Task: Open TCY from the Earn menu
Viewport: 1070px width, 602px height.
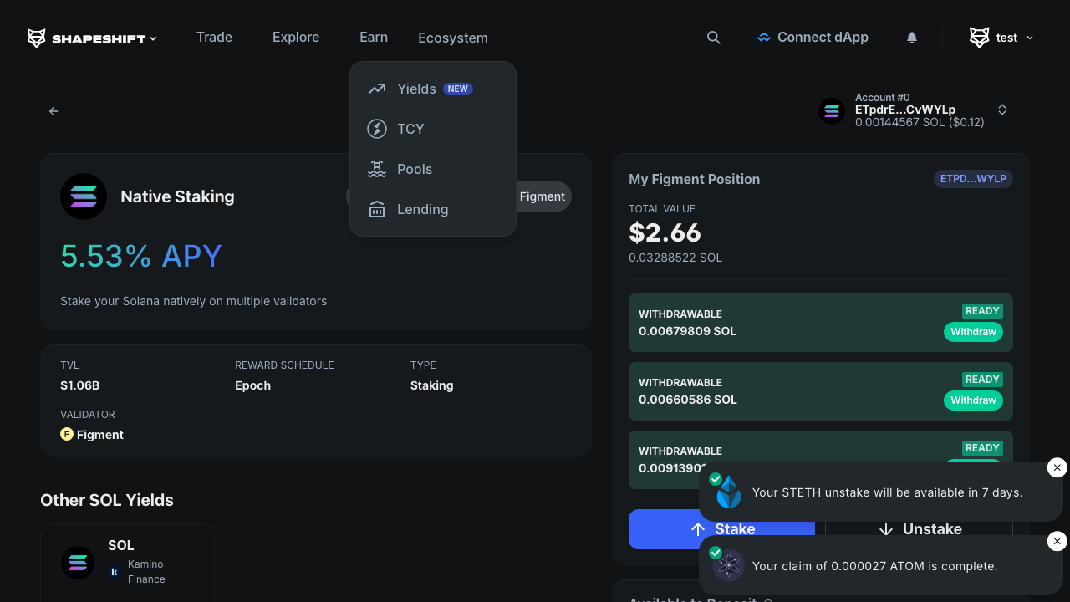Action: 410,129
